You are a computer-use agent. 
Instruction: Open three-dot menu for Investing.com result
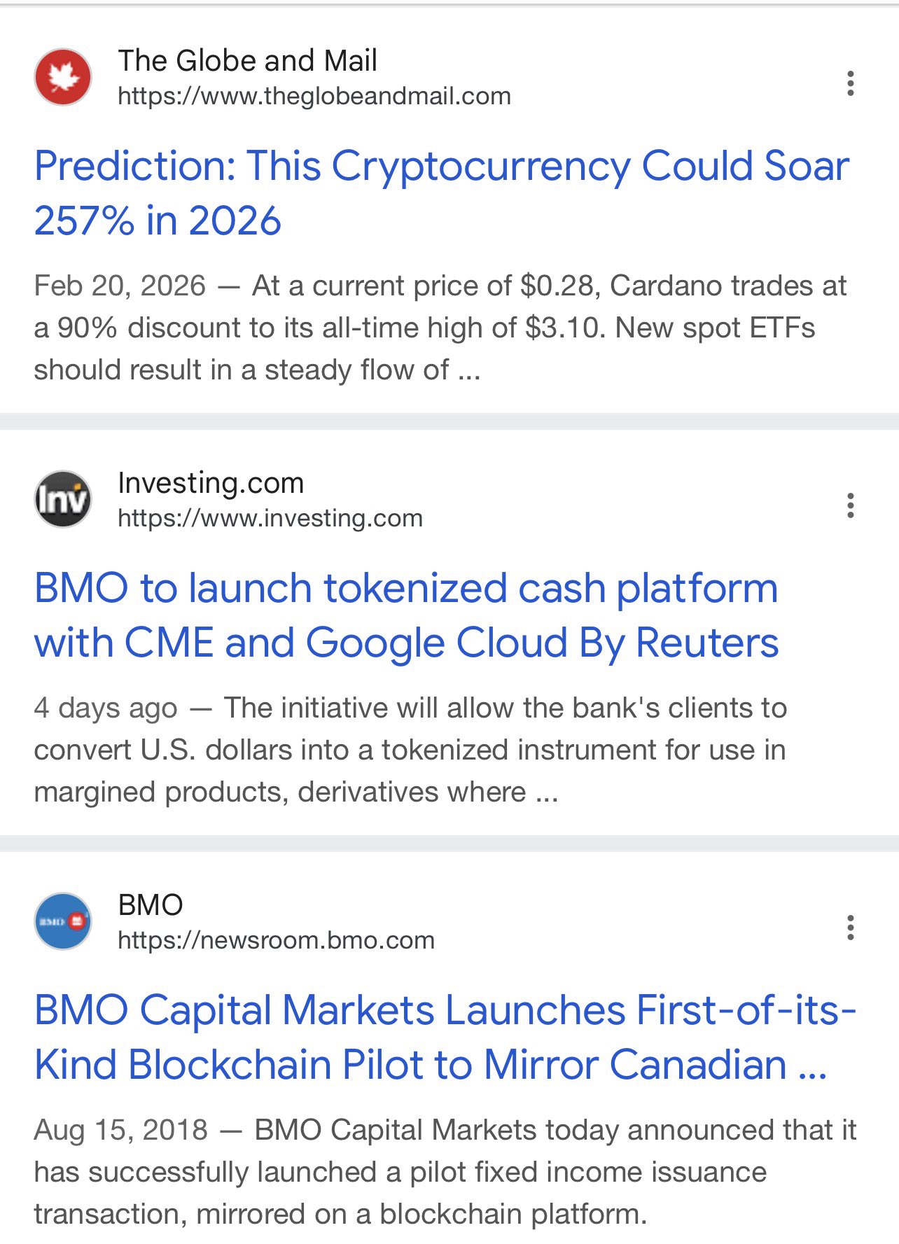[850, 505]
